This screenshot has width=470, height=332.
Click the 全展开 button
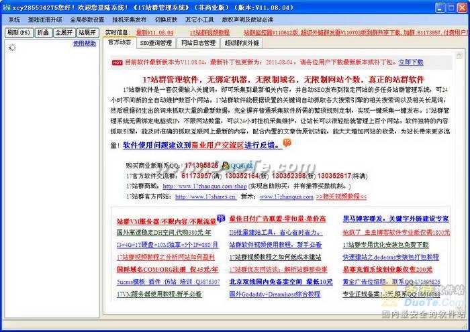(x=64, y=33)
